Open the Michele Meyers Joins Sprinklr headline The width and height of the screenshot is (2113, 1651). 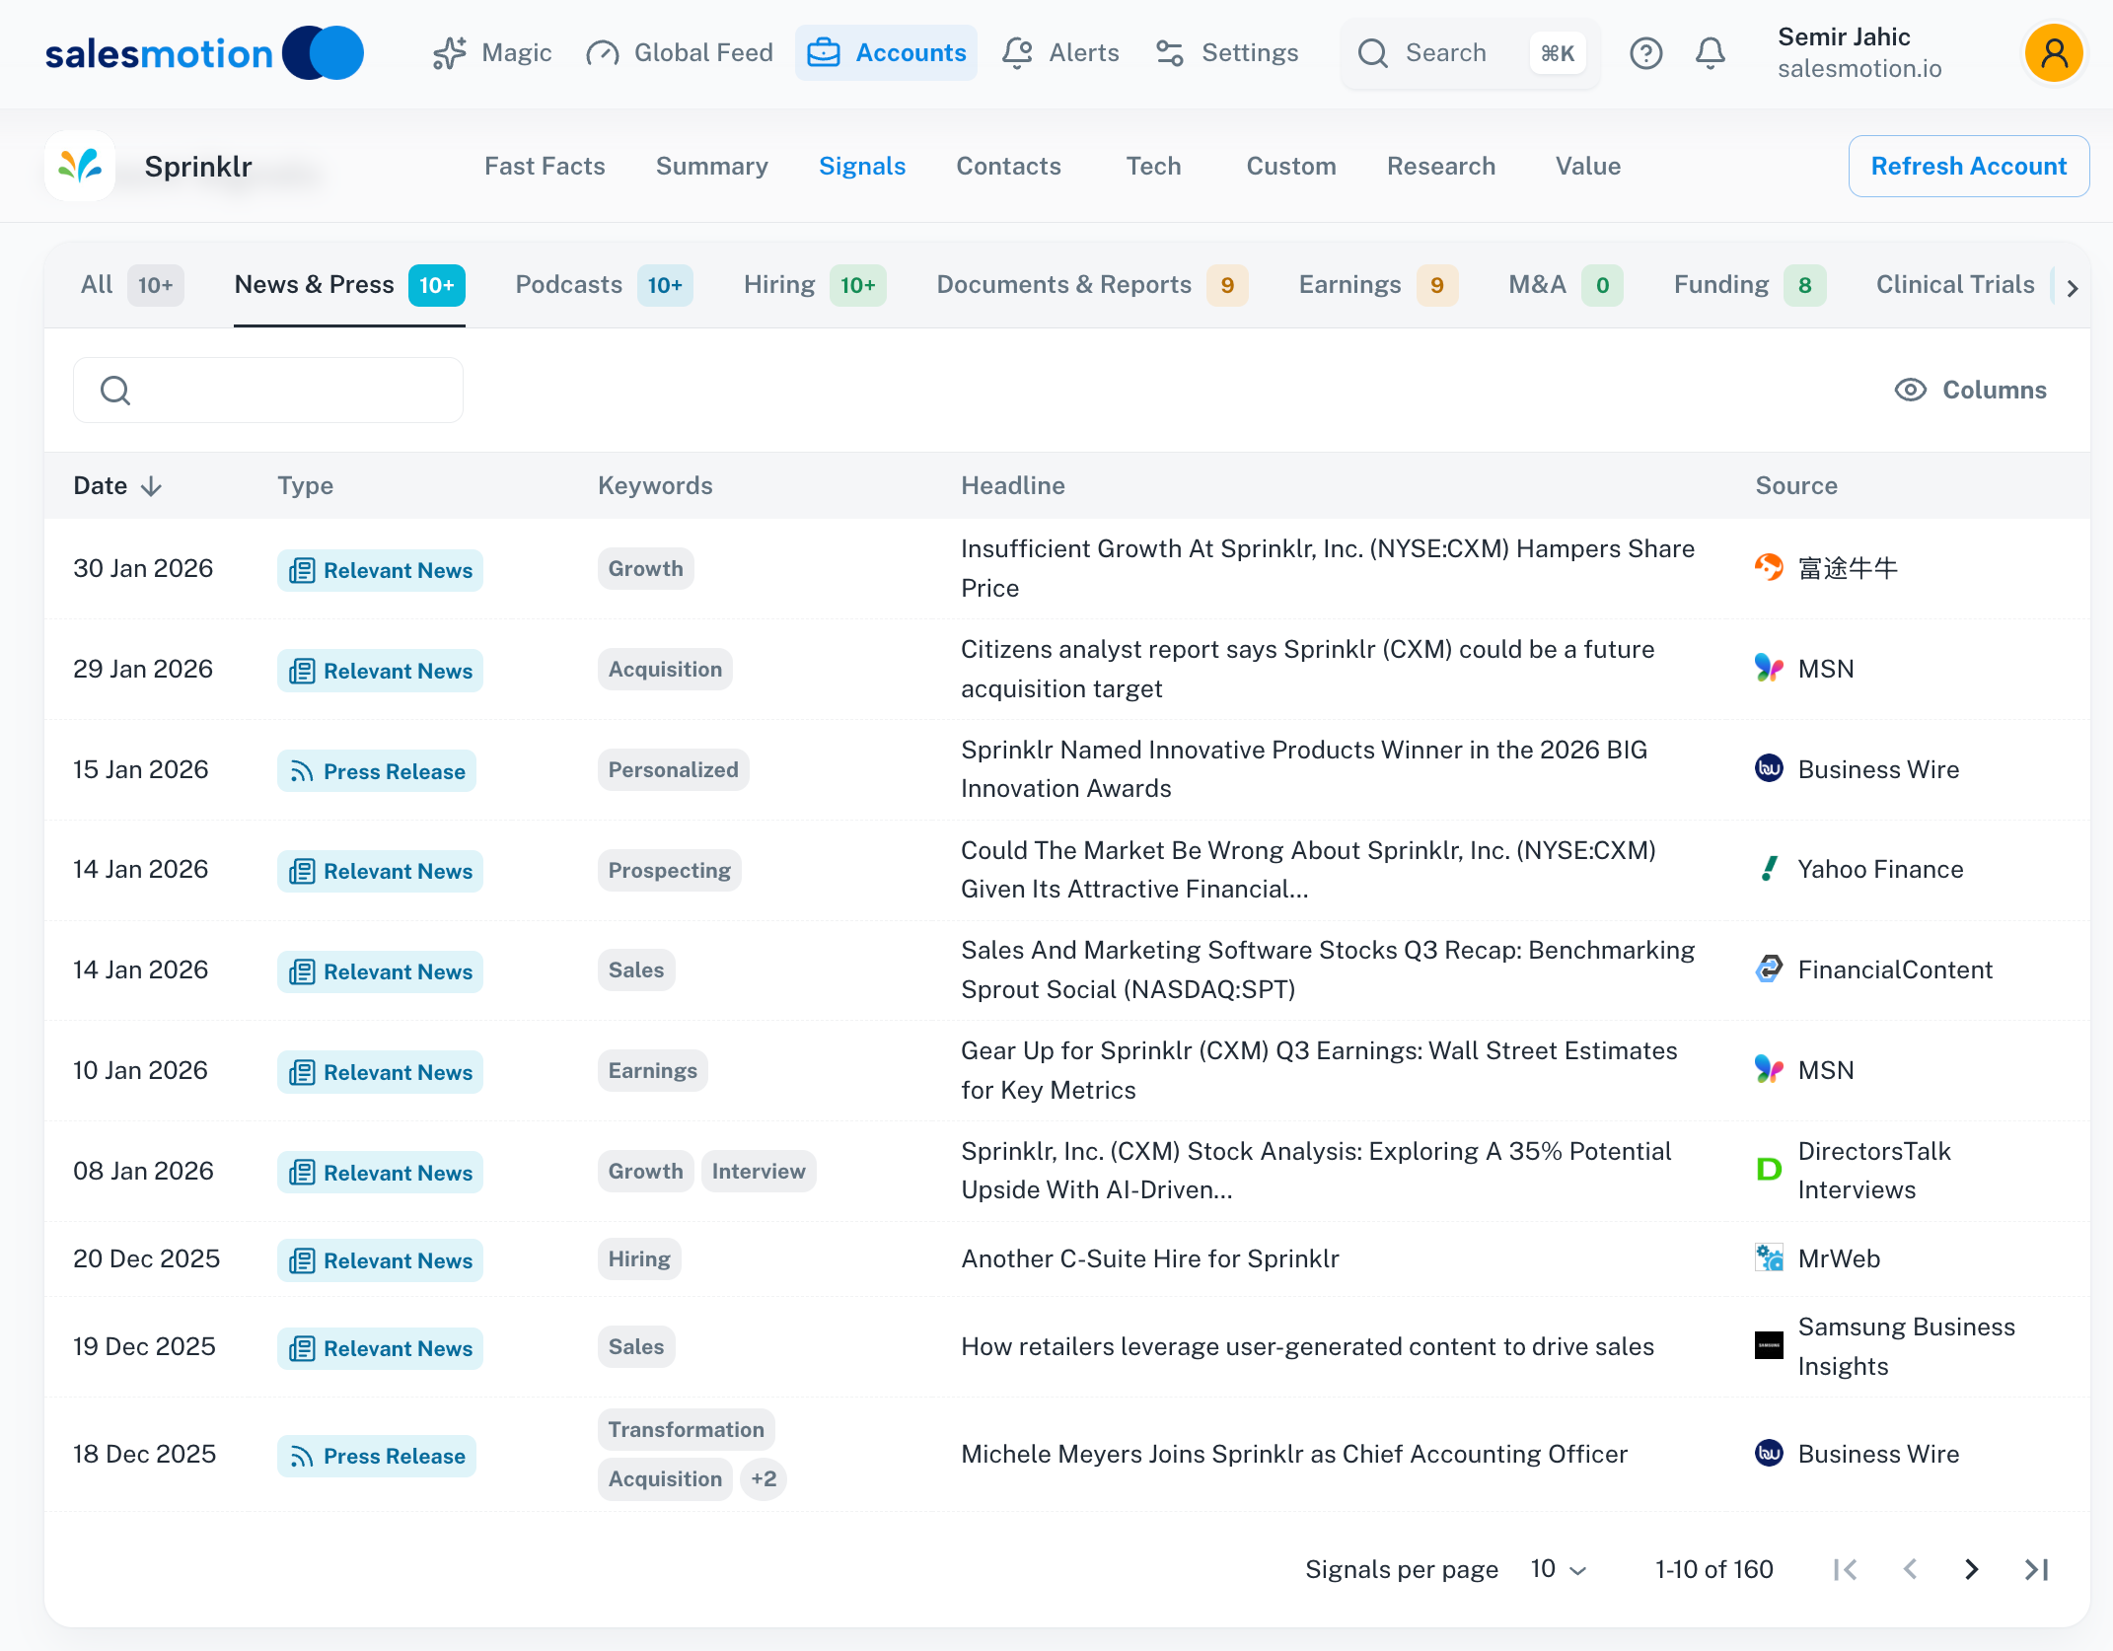pyautogui.click(x=1293, y=1454)
